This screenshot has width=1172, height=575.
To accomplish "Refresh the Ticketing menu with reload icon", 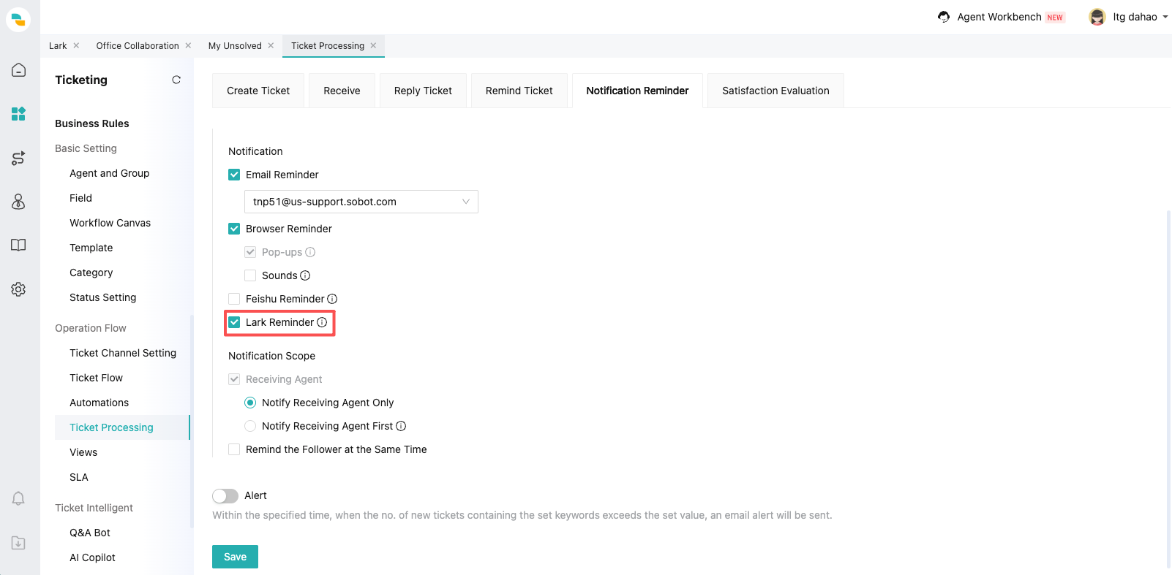I will tap(176, 80).
